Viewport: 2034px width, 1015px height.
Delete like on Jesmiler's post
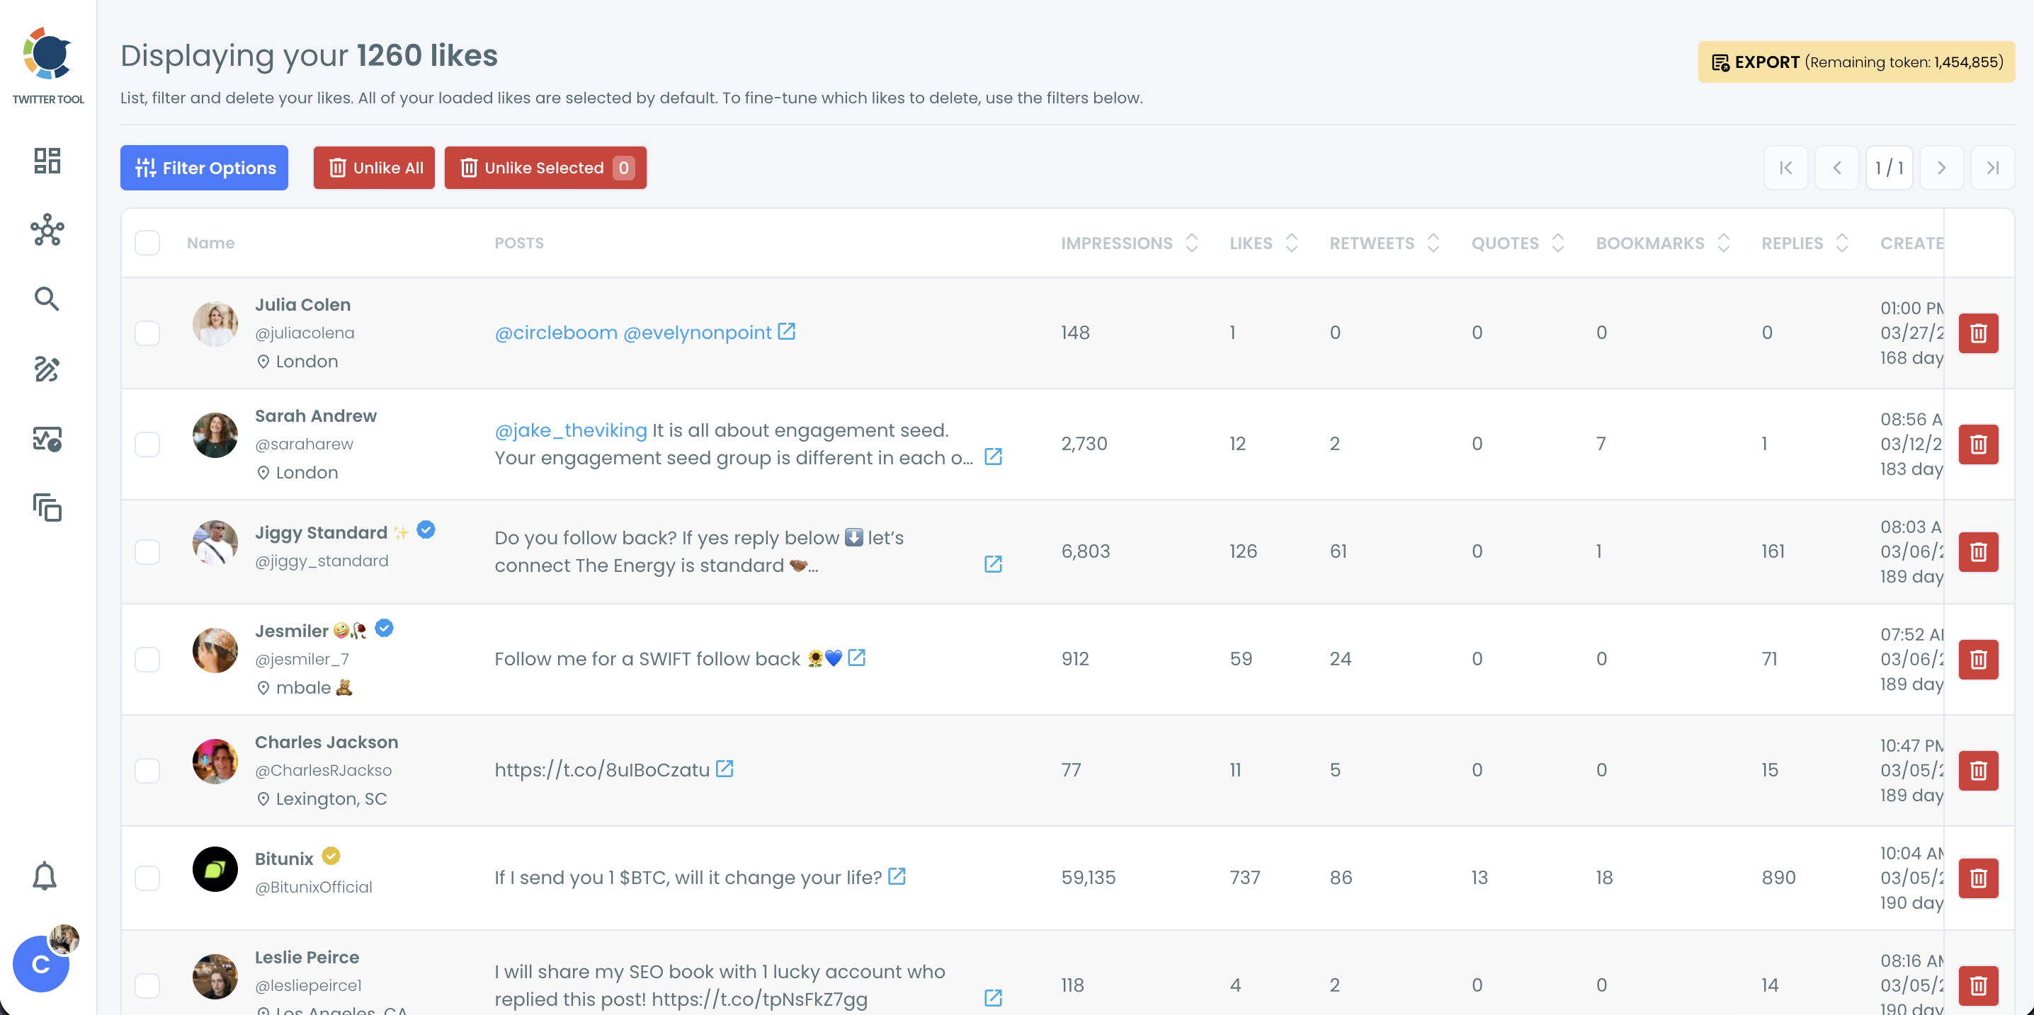(x=1978, y=659)
